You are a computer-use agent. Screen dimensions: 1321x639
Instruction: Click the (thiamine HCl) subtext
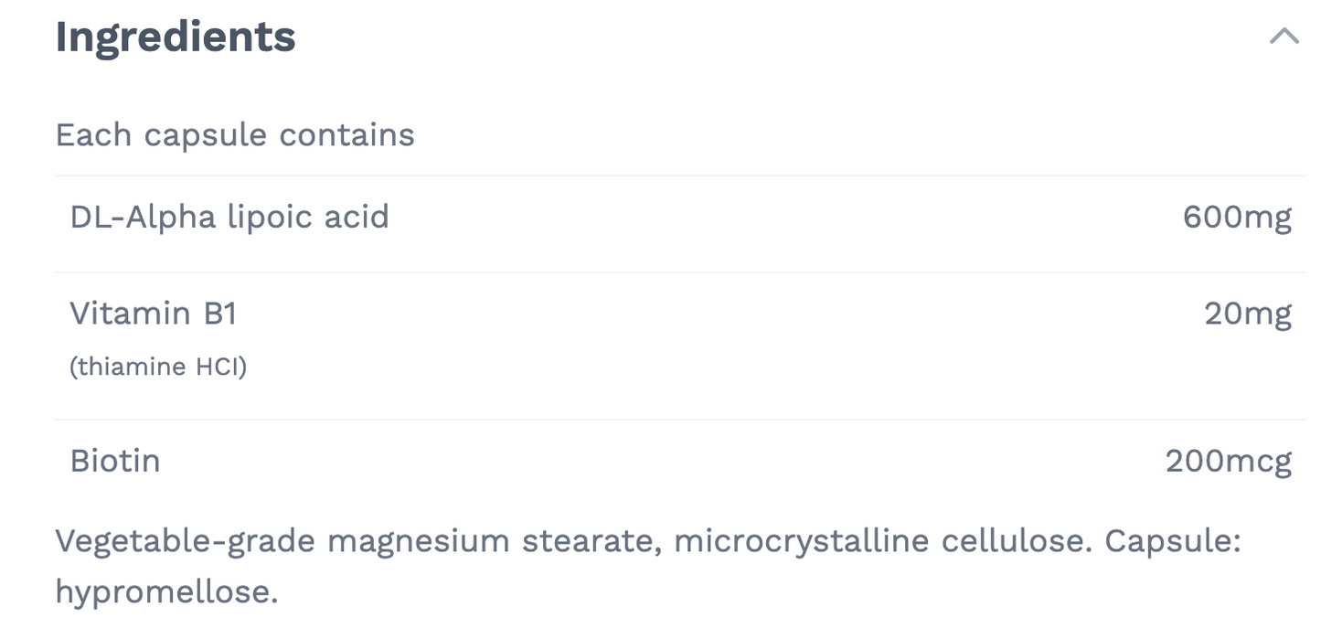pos(158,367)
